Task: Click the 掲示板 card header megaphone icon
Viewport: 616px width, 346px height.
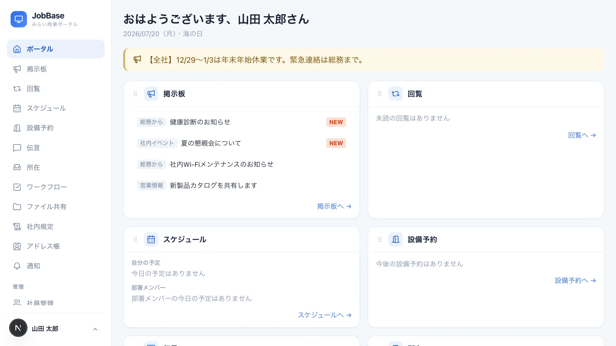Action: click(x=151, y=94)
